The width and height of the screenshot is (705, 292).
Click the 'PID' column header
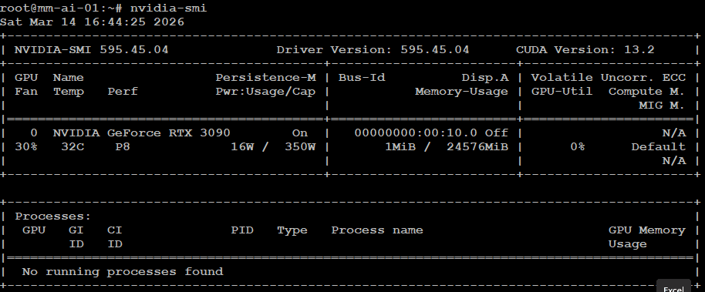point(242,230)
